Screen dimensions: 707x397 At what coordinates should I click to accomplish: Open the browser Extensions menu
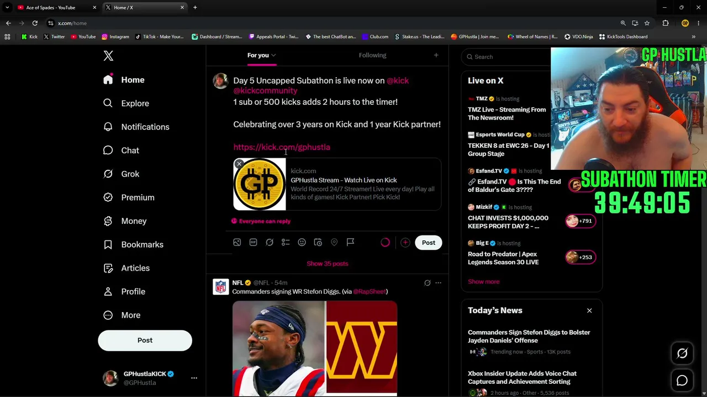coord(666,23)
